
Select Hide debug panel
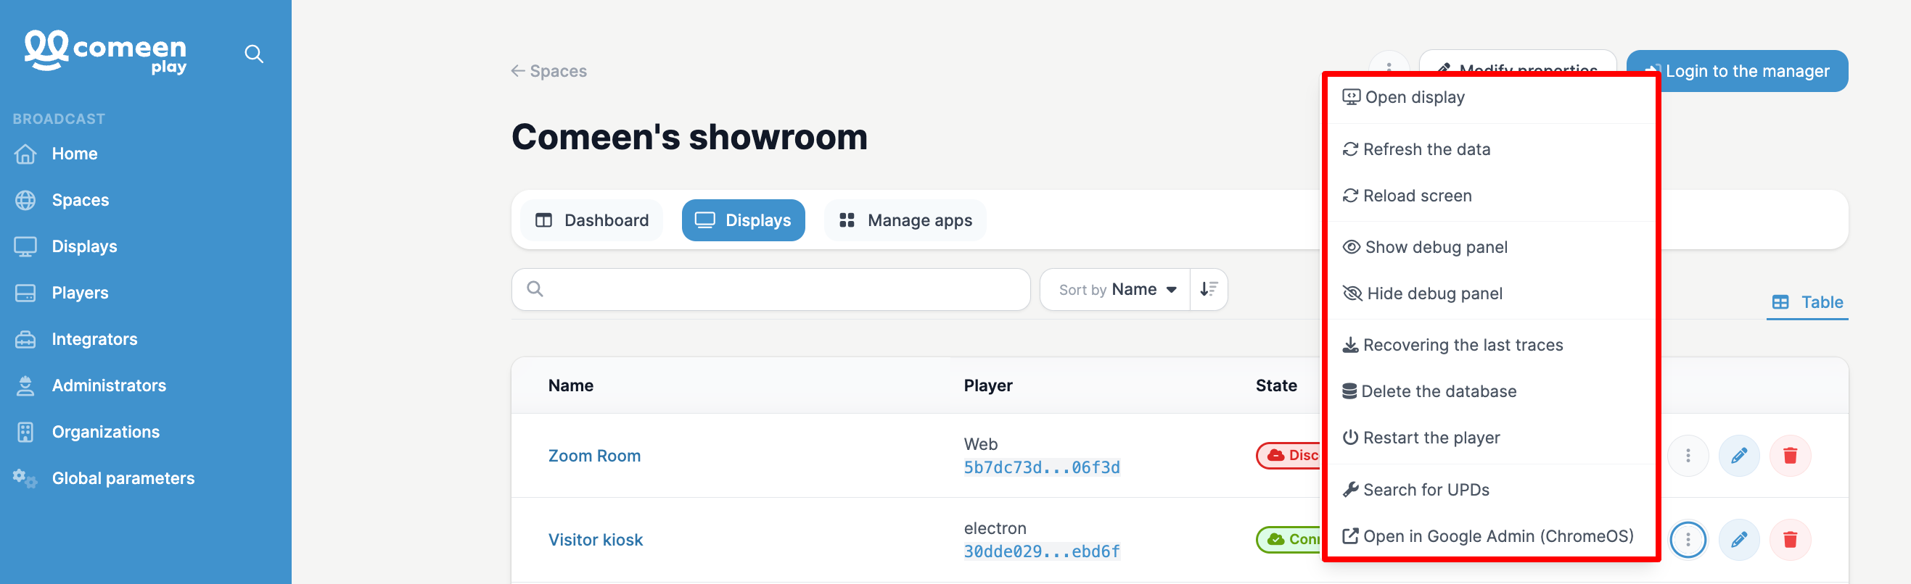coord(1491,293)
